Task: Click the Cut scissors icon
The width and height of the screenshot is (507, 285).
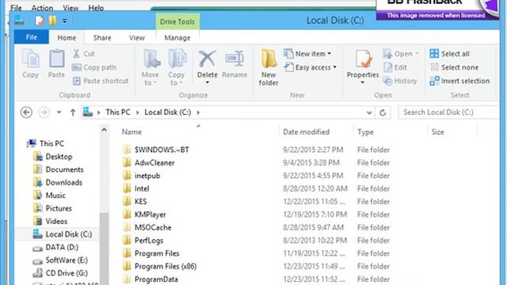Action: (76, 54)
